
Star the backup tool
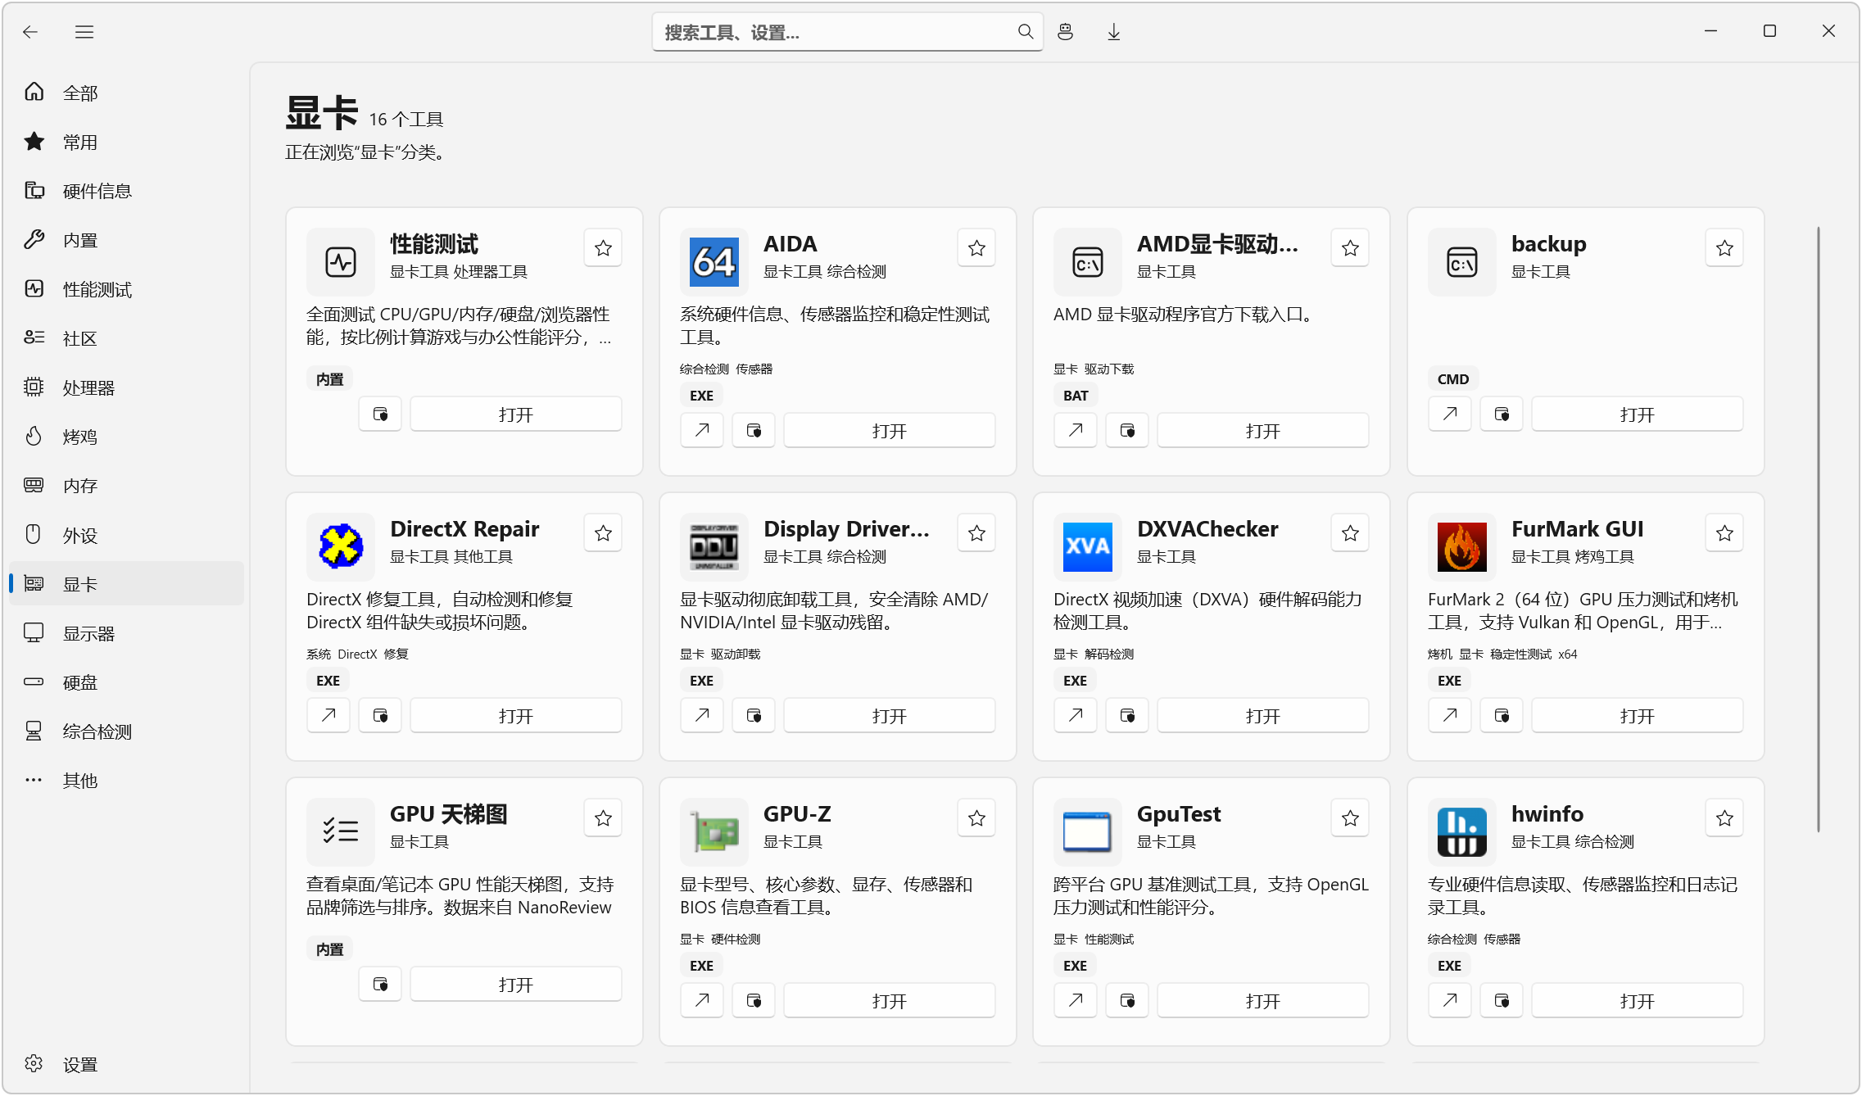[1724, 248]
